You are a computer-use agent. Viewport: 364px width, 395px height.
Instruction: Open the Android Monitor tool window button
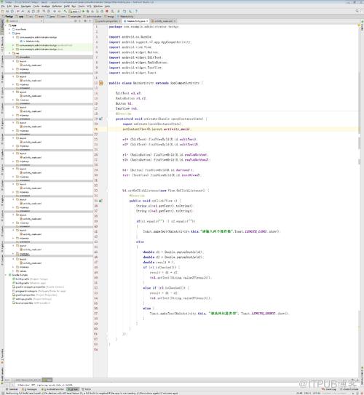coord(53,389)
